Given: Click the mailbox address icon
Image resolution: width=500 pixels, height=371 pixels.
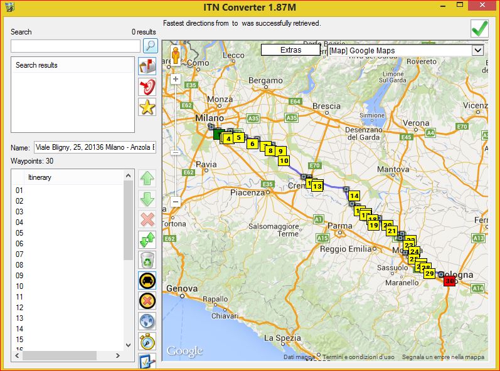Looking at the screenshot, I should coord(147,66).
